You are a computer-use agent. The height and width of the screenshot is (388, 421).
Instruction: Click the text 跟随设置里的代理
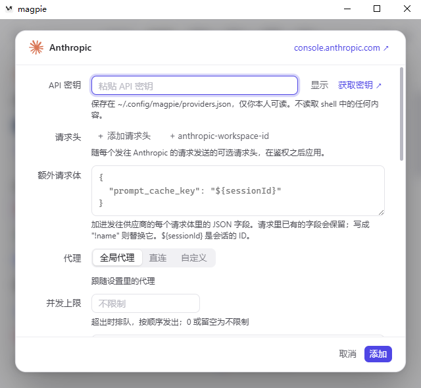(123, 281)
